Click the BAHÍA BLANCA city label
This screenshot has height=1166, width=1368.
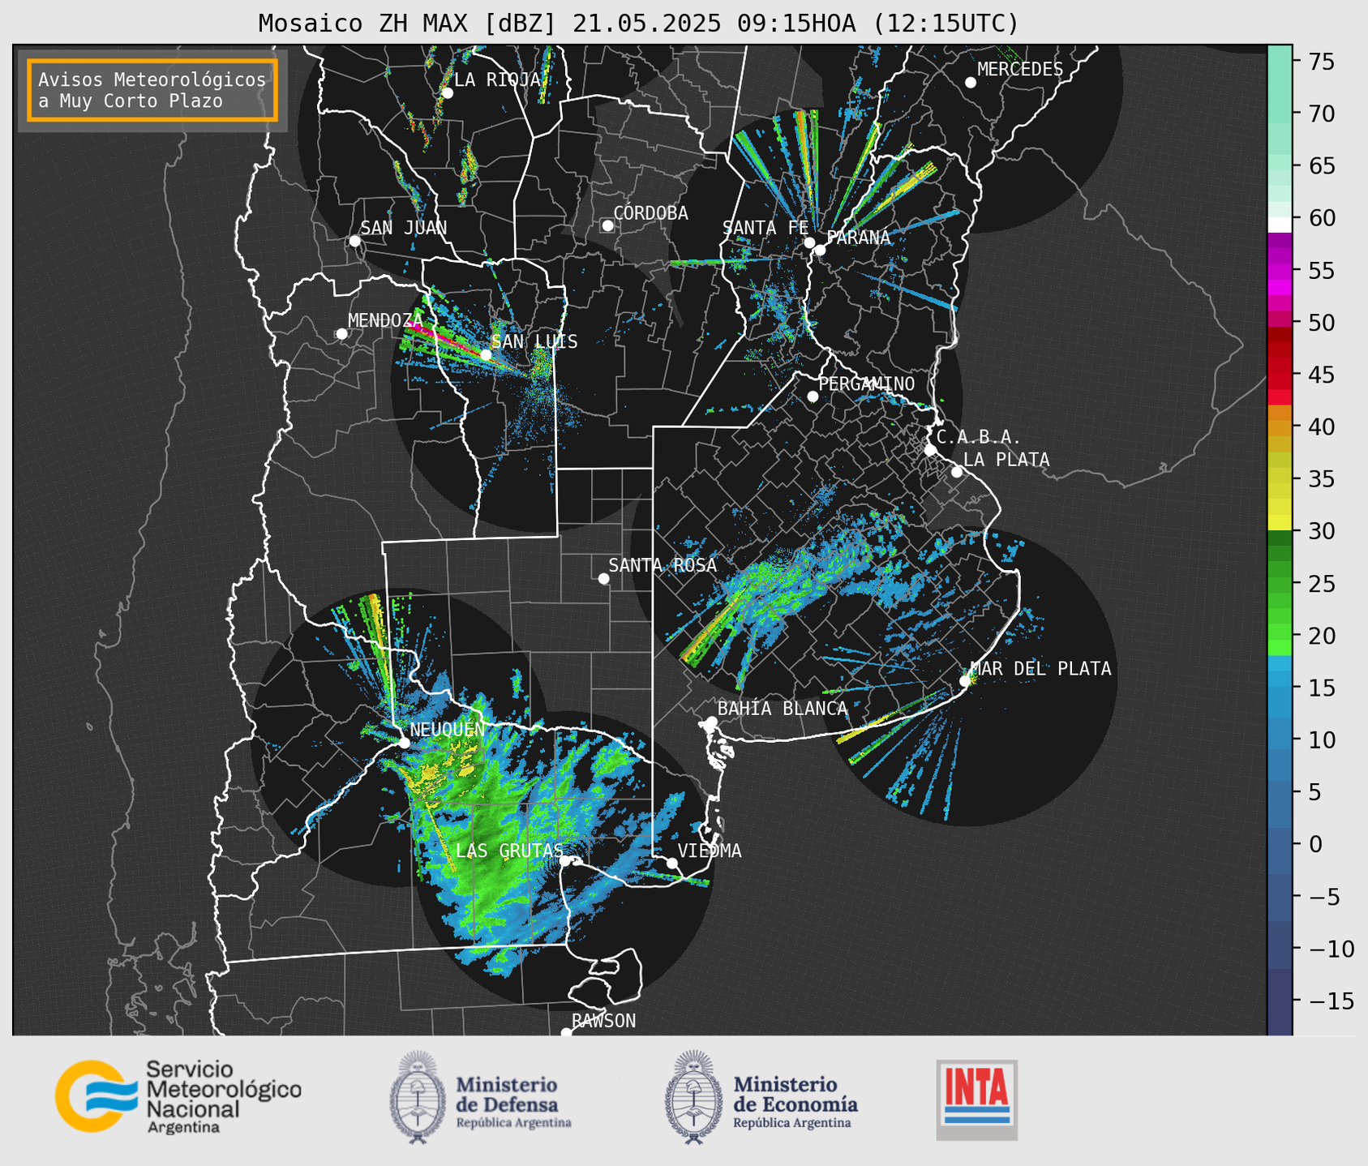coord(782,709)
